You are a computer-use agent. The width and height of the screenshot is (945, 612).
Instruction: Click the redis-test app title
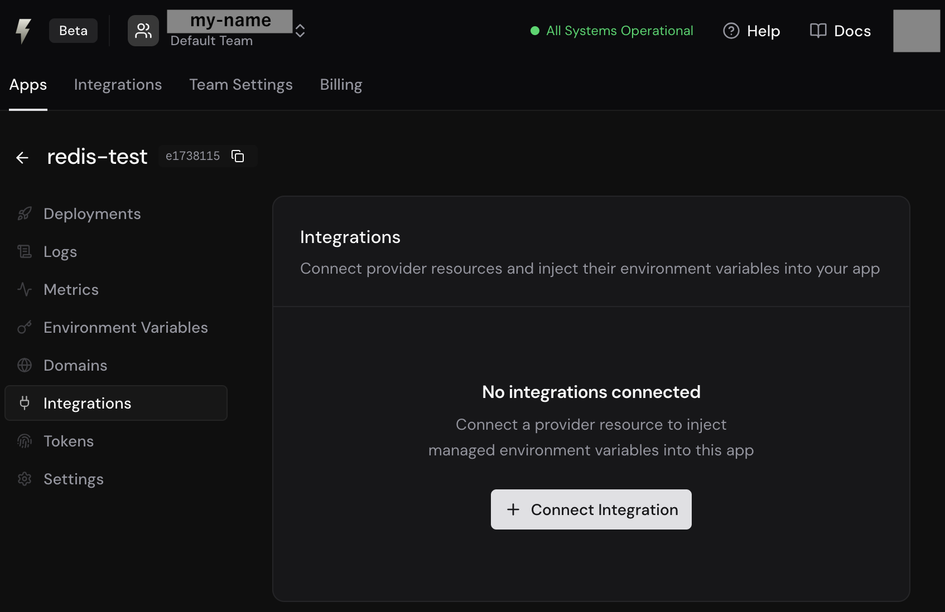pyautogui.click(x=97, y=157)
